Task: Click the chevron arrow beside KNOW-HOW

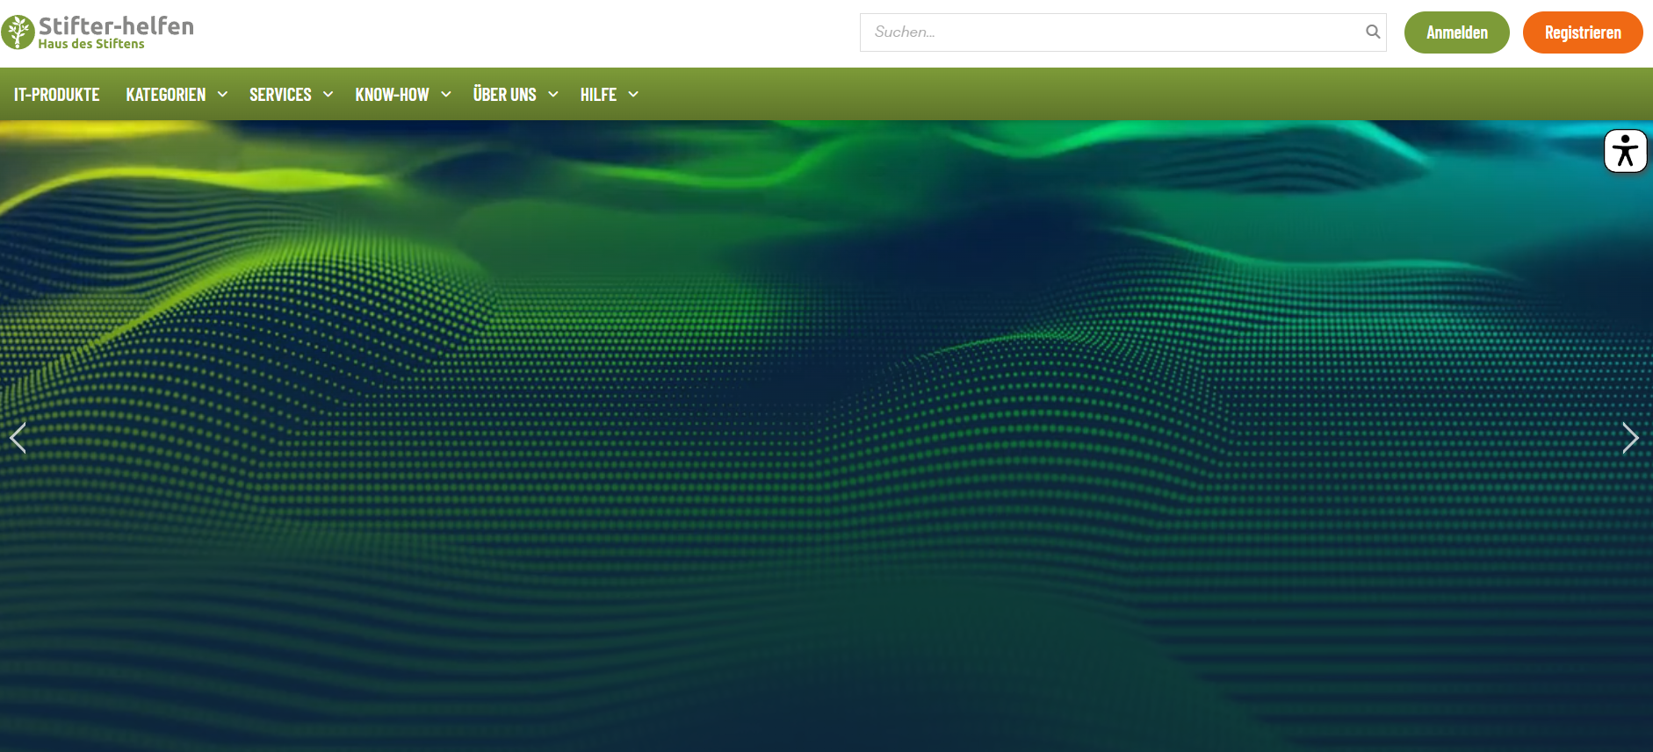Action: pos(446,95)
